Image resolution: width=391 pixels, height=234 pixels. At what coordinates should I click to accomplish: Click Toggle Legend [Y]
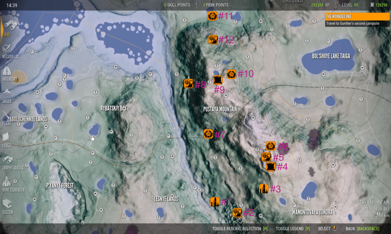pos(293,229)
